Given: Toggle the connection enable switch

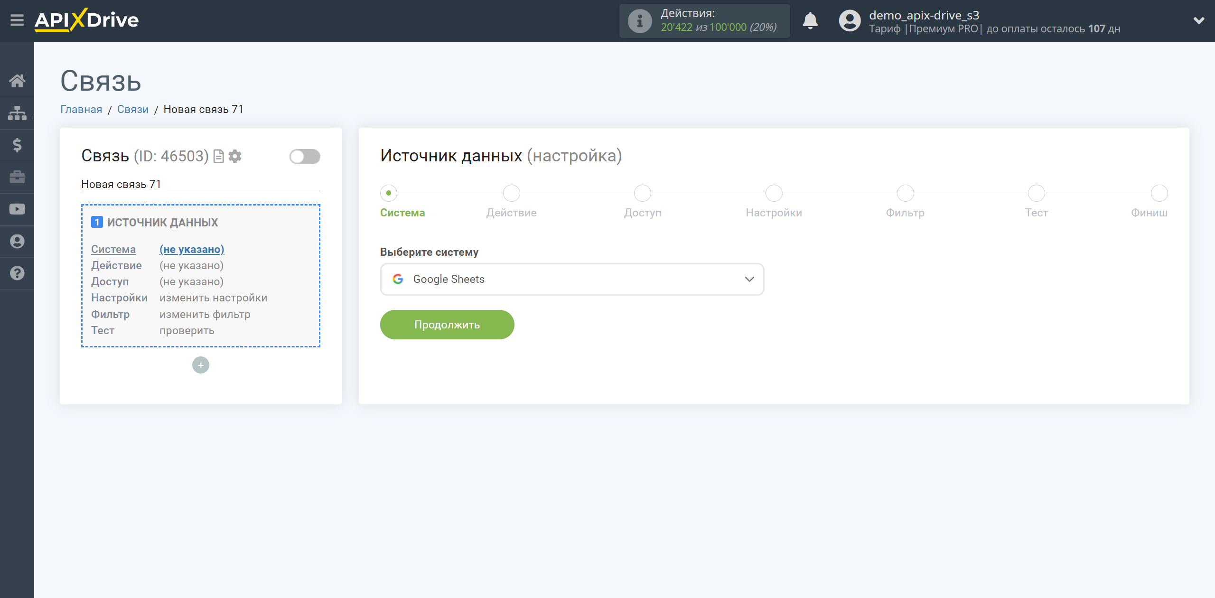Looking at the screenshot, I should (x=305, y=157).
